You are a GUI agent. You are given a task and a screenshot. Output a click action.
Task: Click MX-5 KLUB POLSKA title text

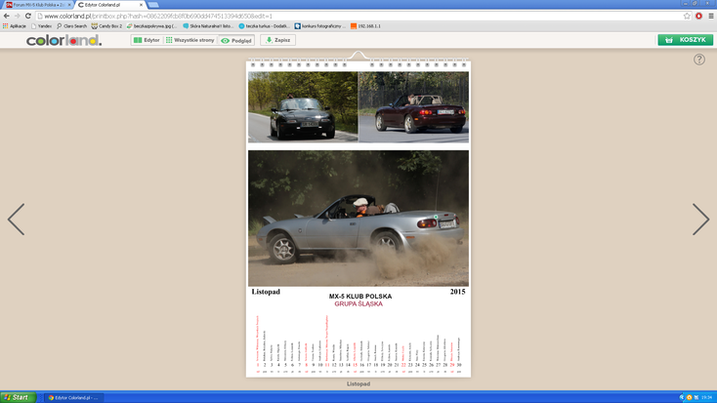point(360,296)
